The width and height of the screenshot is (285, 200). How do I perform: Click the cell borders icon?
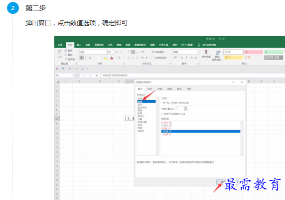coord(98,58)
